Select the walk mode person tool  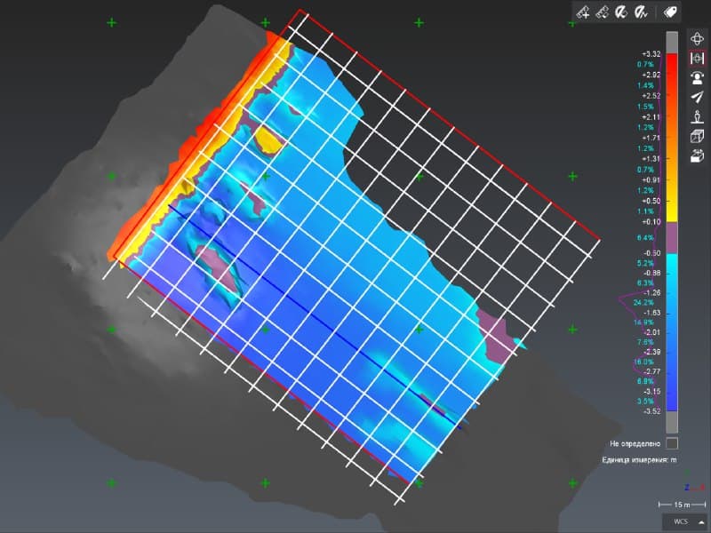point(697,116)
